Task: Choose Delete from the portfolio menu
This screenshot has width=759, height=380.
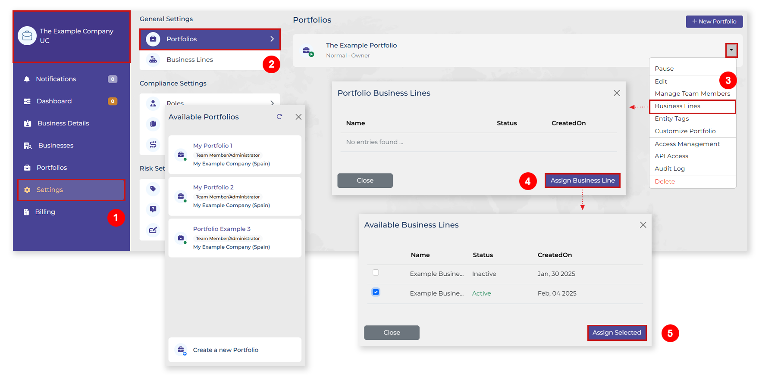Action: [x=665, y=182]
